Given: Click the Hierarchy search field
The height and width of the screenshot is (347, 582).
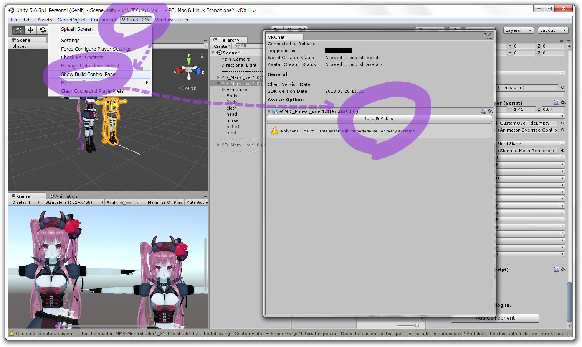Looking at the screenshot, I should coord(248,46).
